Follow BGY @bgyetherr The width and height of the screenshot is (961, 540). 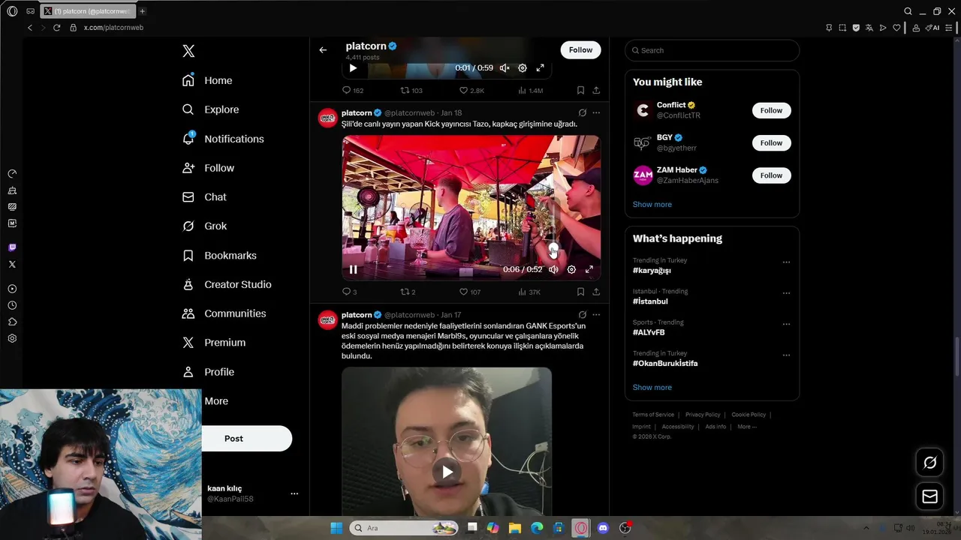coord(771,142)
